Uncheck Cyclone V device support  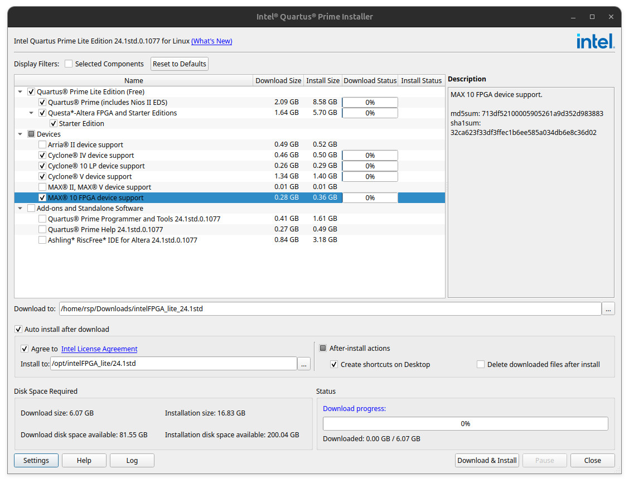click(42, 177)
